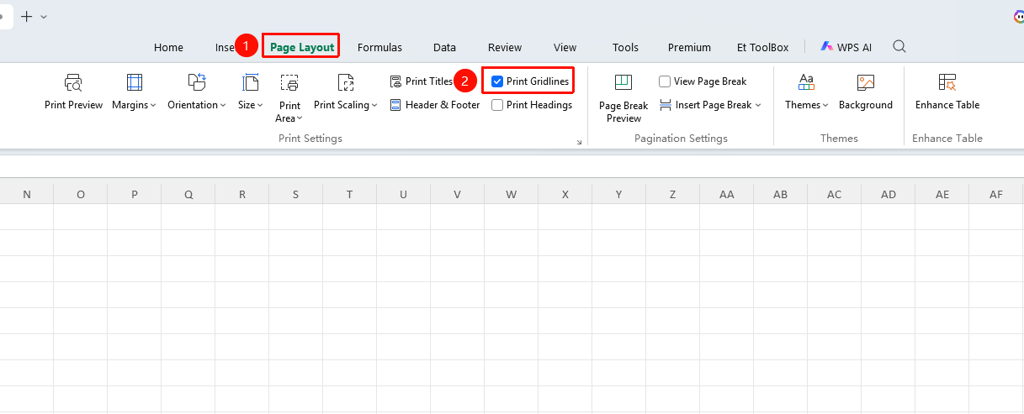Open a new tab with plus icon
The image size is (1024, 414).
pyautogui.click(x=26, y=17)
